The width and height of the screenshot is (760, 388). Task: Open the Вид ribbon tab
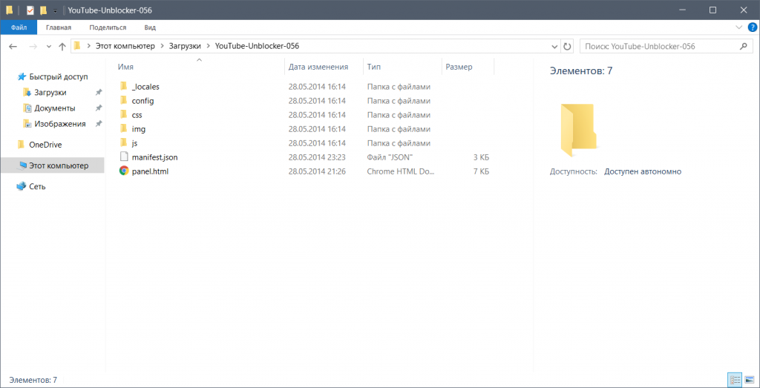coord(150,27)
